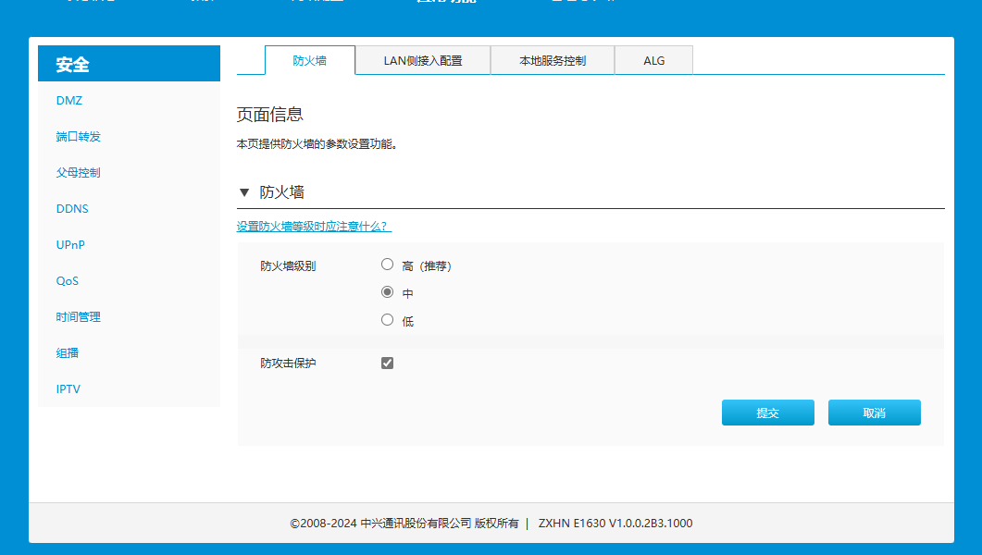Open the 时间管理 time management page
Image resolution: width=982 pixels, height=555 pixels.
[x=78, y=316]
